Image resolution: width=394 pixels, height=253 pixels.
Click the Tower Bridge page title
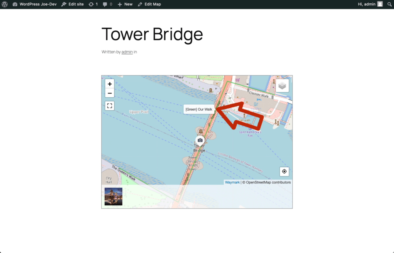(152, 34)
